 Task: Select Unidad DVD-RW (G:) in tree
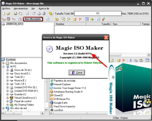pyautogui.click(x=25, y=87)
